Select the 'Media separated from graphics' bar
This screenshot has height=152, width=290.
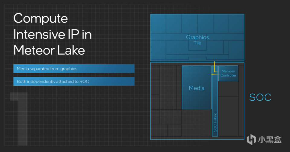[x=74, y=68]
